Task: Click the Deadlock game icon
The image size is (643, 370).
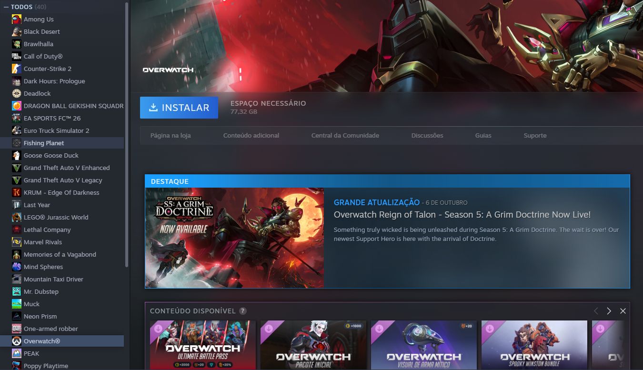Action: (x=17, y=94)
